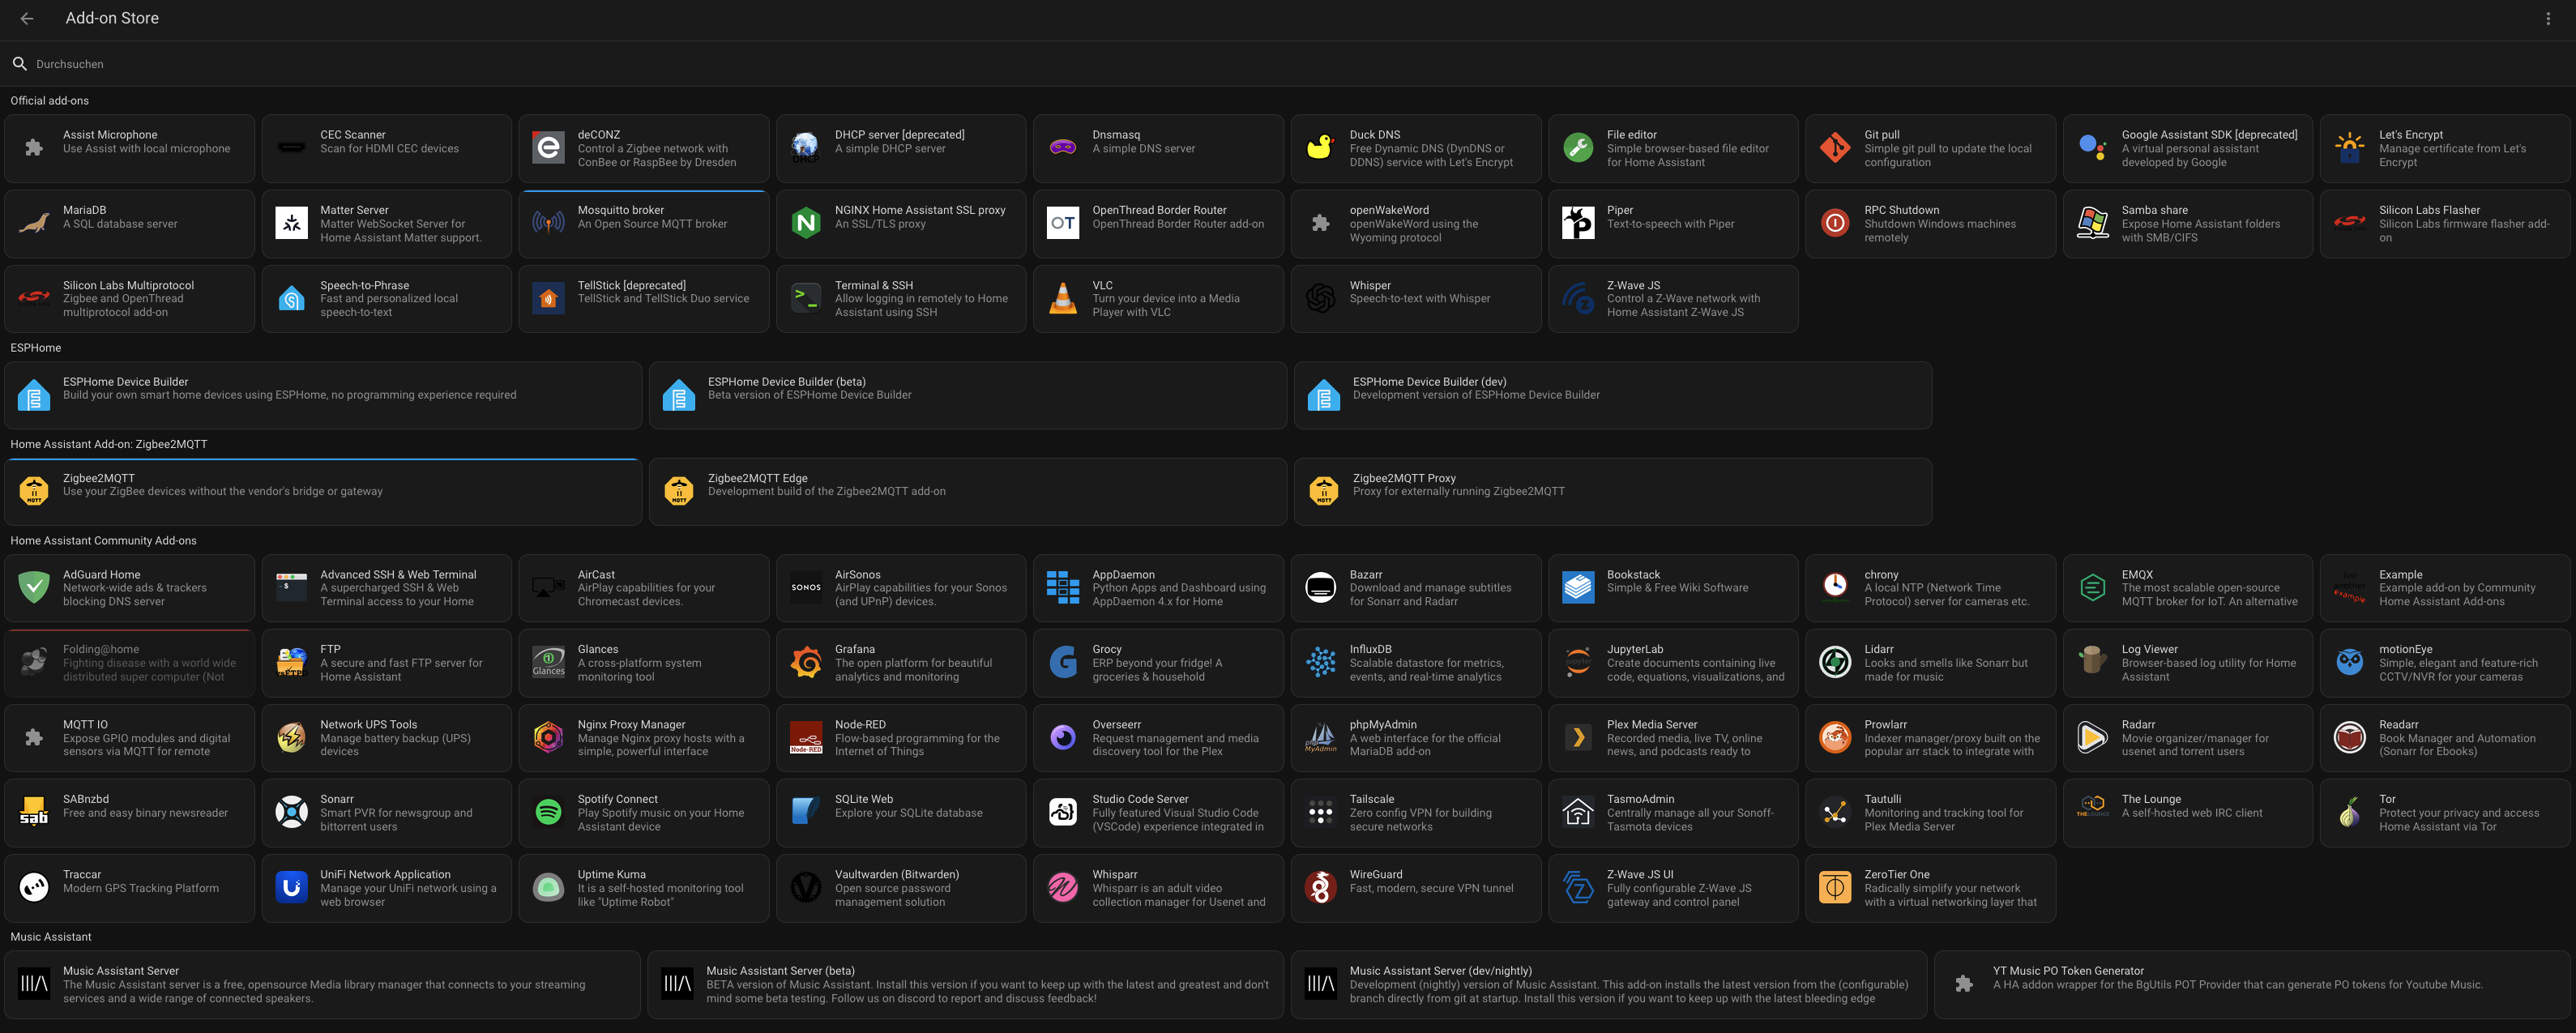This screenshot has height=1033, width=2576.
Task: Open the ESPHome Device Builder card
Action: (323, 395)
